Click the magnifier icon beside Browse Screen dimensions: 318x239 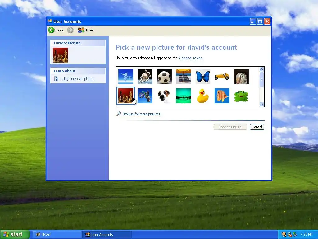click(x=118, y=114)
